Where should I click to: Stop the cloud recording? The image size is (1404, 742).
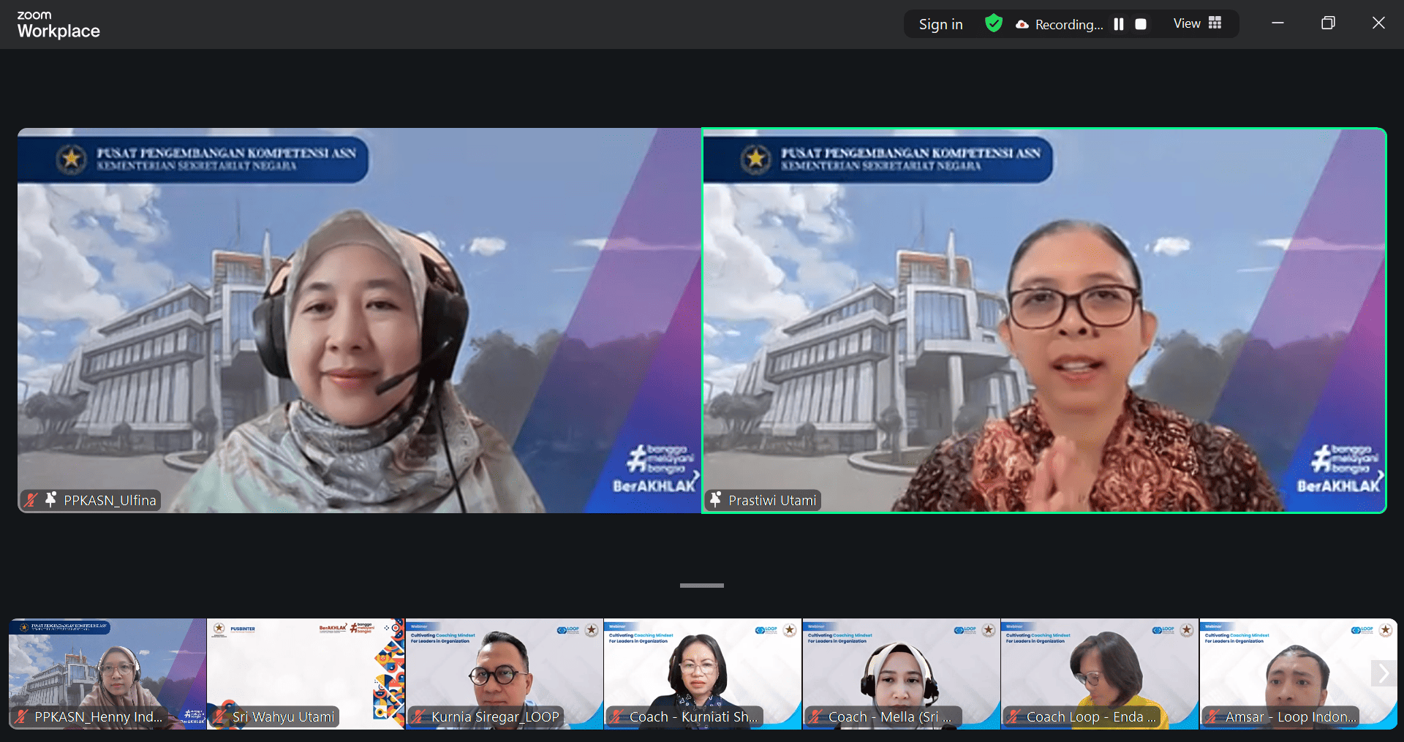1140,24
